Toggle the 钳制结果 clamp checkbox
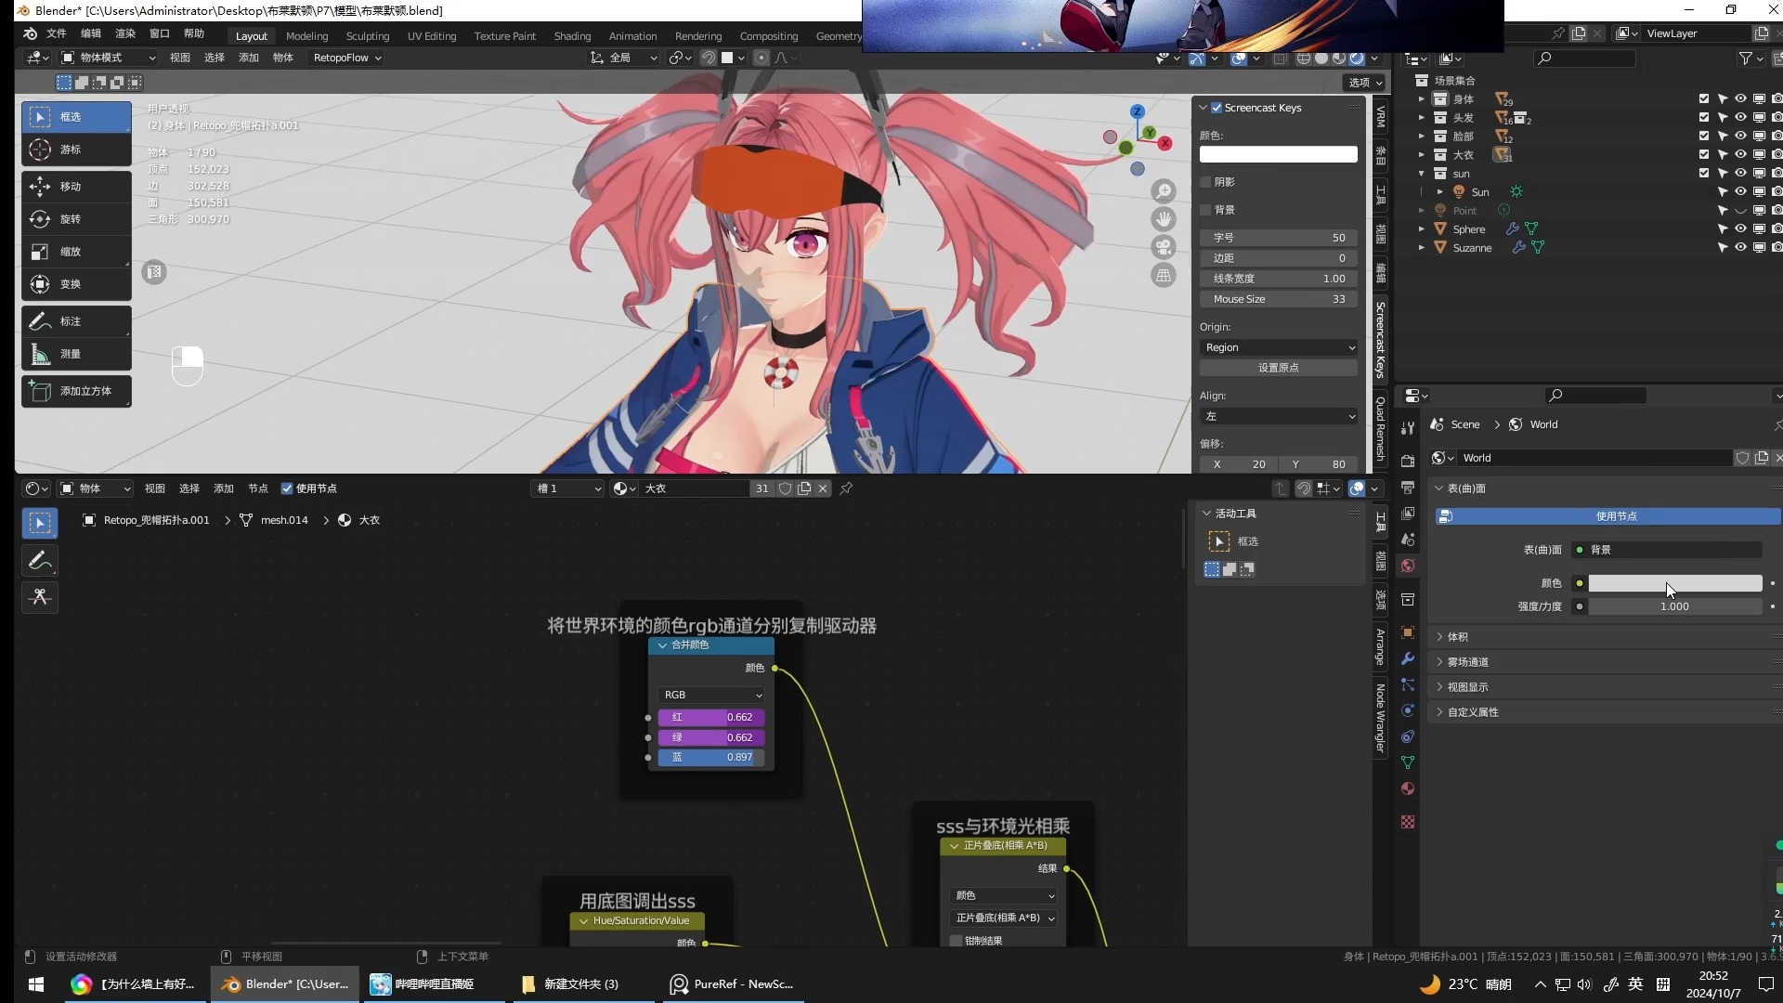The width and height of the screenshot is (1783, 1003). [x=956, y=941]
